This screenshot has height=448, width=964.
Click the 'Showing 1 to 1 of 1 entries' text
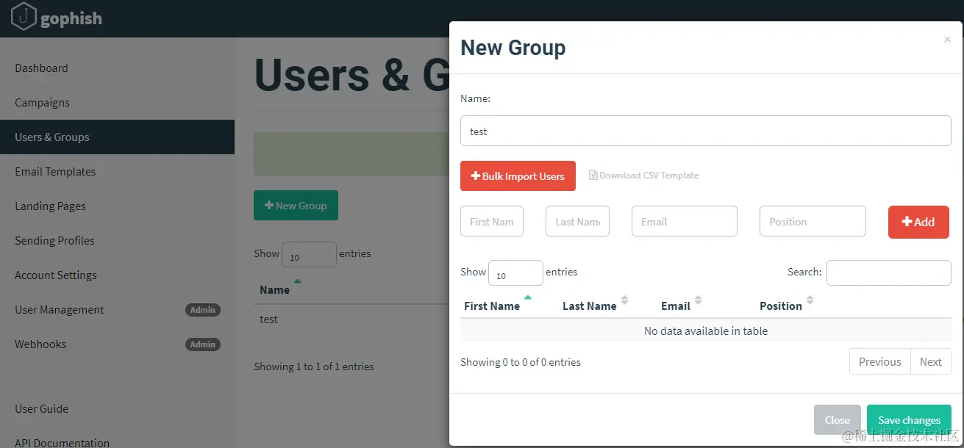314,366
